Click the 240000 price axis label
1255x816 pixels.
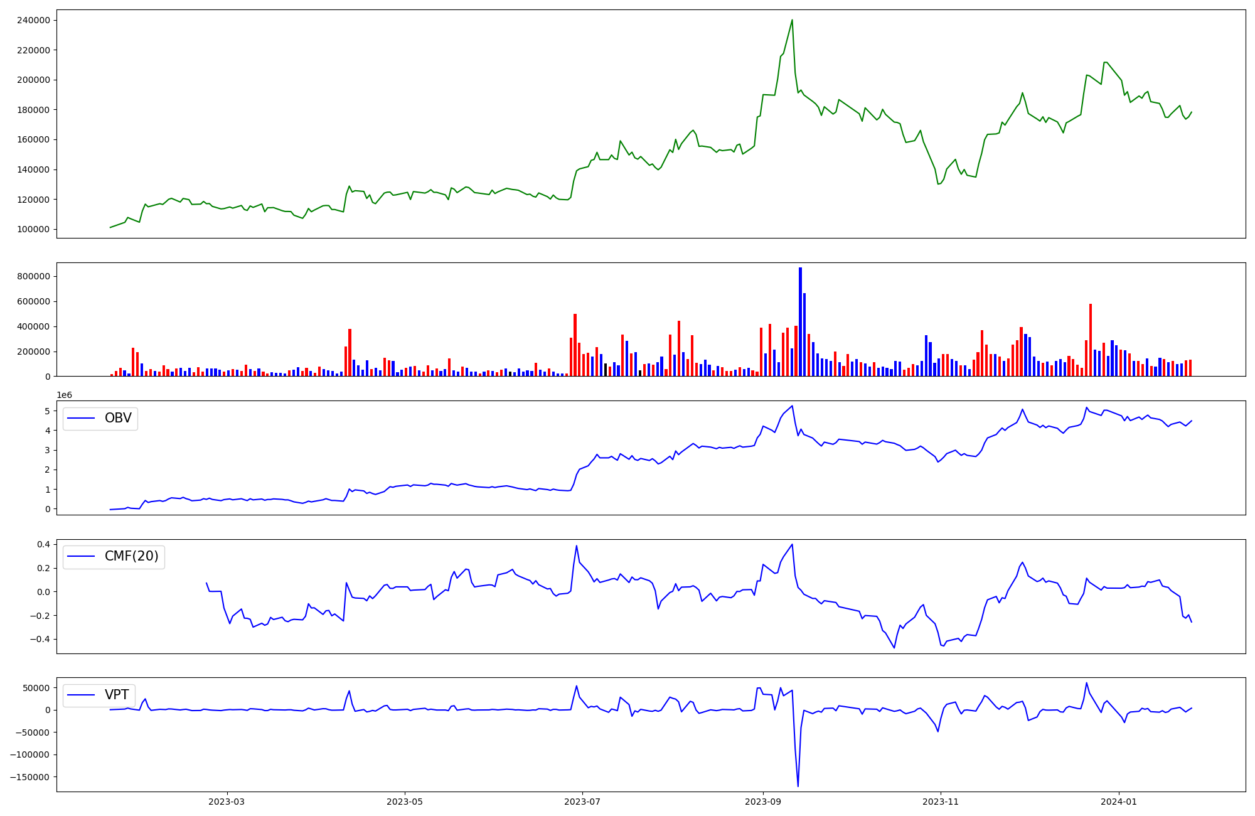pos(34,20)
